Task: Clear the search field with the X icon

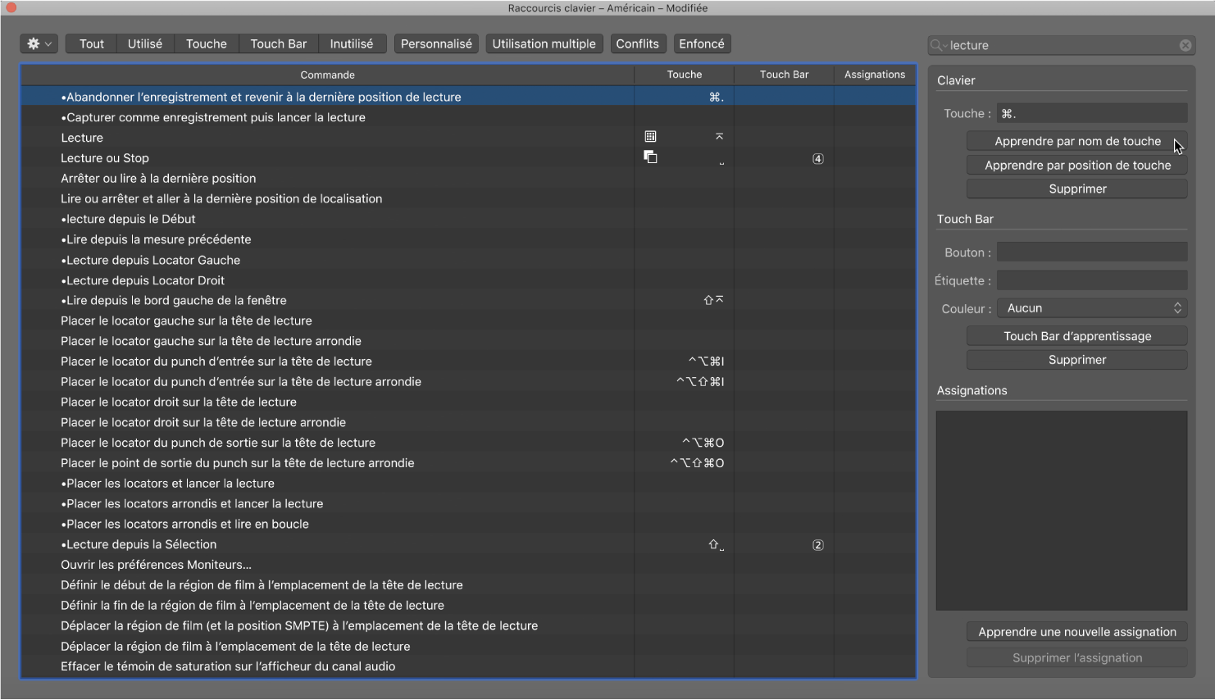Action: click(1185, 46)
